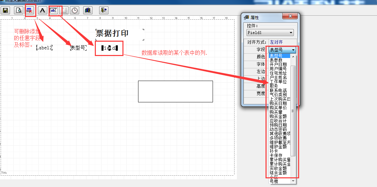Select the 表型号 label on canvas
This screenshot has height=187, width=377.
78,48
